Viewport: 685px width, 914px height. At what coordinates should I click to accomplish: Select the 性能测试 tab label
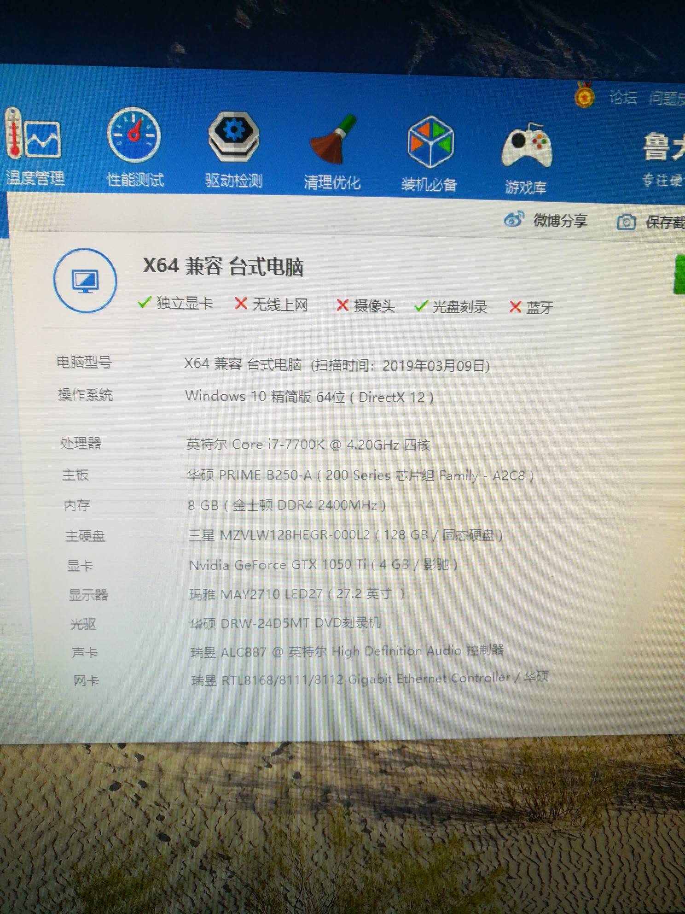[x=135, y=179]
